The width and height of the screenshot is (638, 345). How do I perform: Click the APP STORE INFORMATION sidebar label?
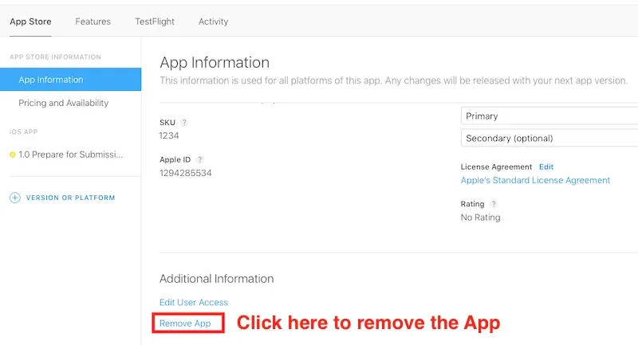[55, 57]
